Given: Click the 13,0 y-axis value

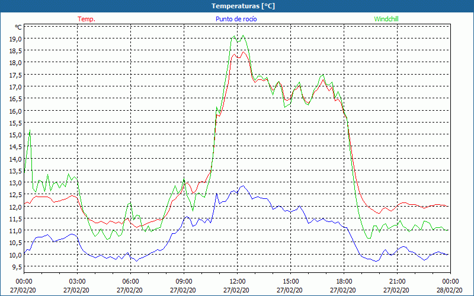Looking at the screenshot, I should (x=16, y=183).
